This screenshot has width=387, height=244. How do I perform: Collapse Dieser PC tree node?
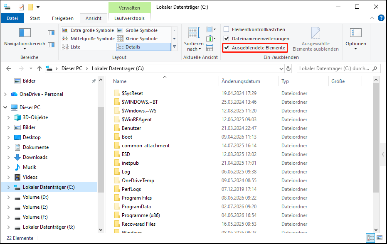[x=5, y=107]
